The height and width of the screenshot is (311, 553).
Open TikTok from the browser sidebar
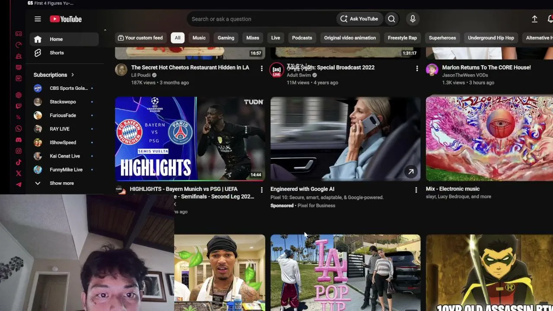(x=19, y=162)
